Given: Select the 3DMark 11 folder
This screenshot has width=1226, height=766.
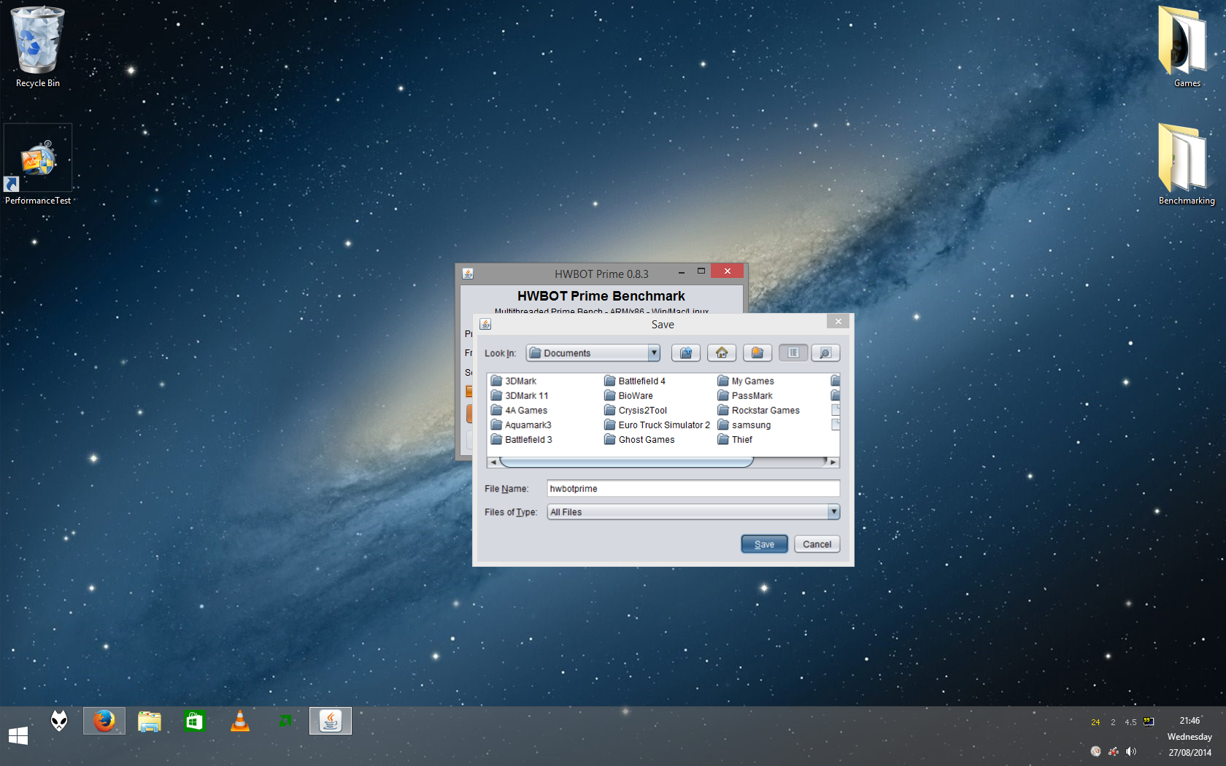Looking at the screenshot, I should [520, 395].
